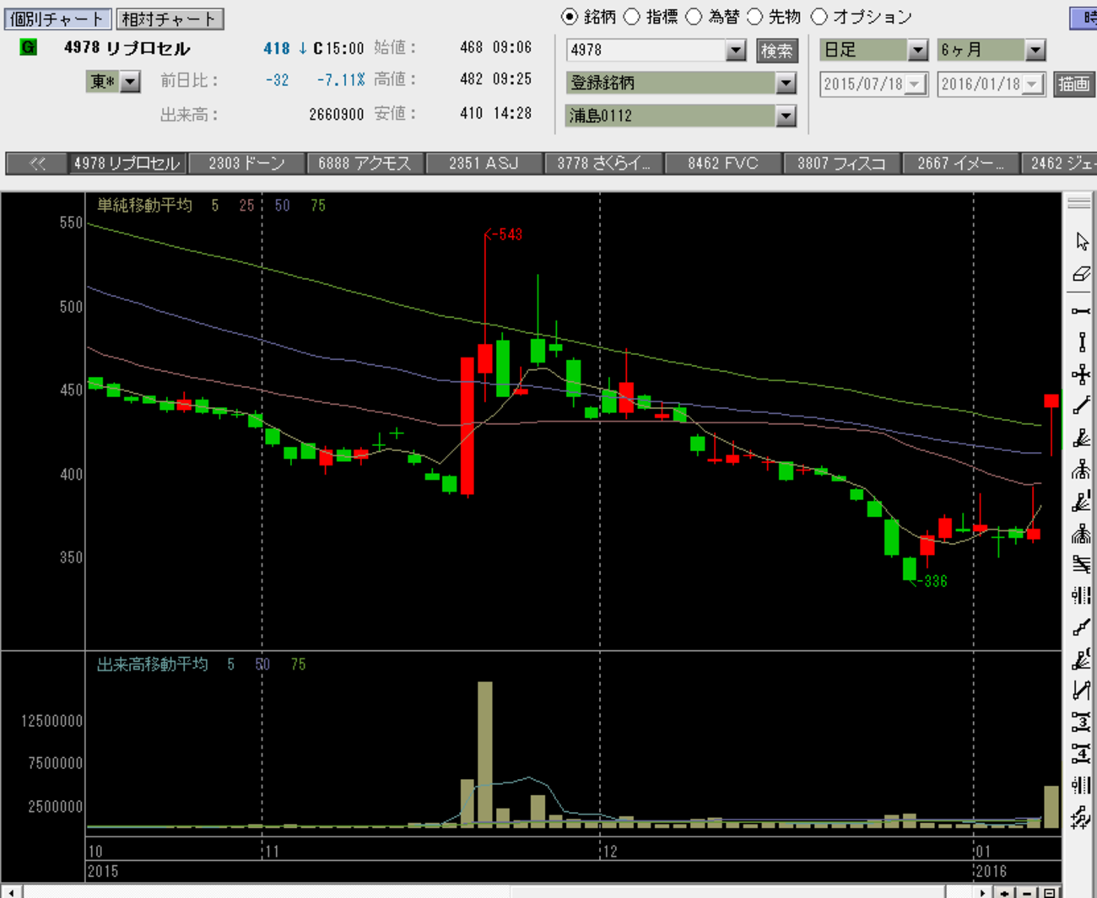Select the crosshair line tool
The image size is (1097, 898).
pos(1082,374)
